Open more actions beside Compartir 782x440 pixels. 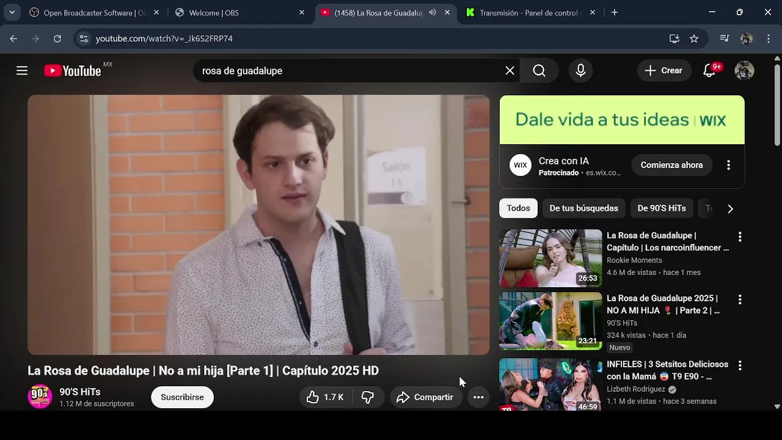(x=478, y=397)
